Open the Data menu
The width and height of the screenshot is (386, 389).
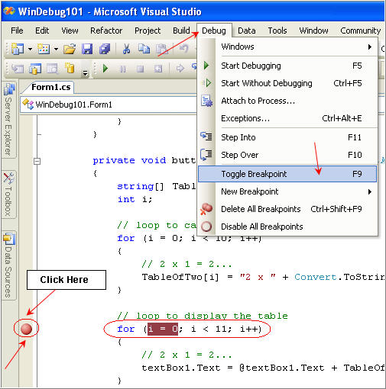coord(246,31)
